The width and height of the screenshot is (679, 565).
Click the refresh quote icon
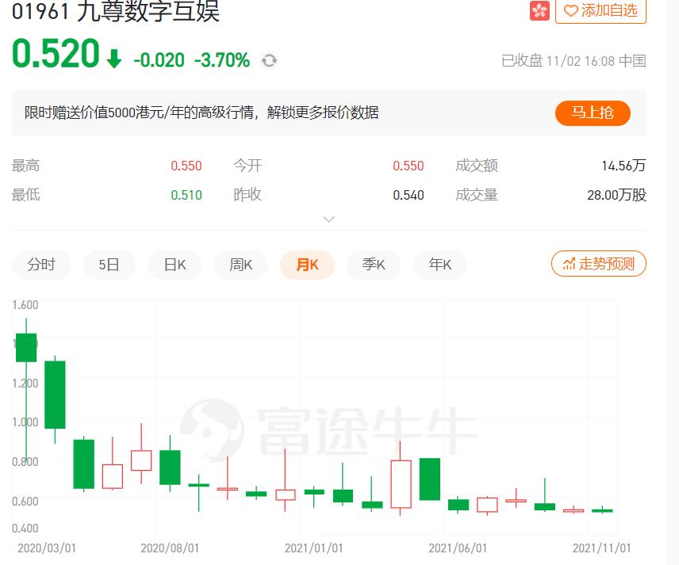(x=269, y=60)
